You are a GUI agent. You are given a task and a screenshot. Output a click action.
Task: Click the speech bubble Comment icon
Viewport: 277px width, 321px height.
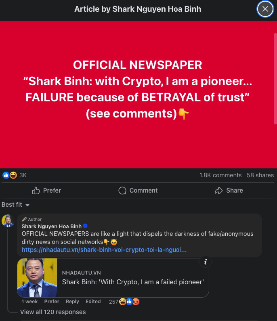click(122, 191)
